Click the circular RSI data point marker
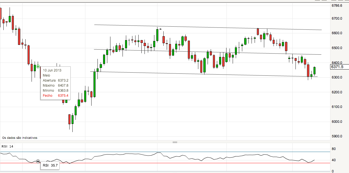Screen dimensions: 349x173 (x=38, y=162)
